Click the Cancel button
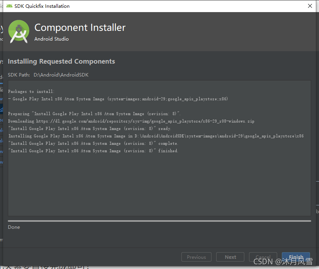The image size is (319, 269). point(263,257)
